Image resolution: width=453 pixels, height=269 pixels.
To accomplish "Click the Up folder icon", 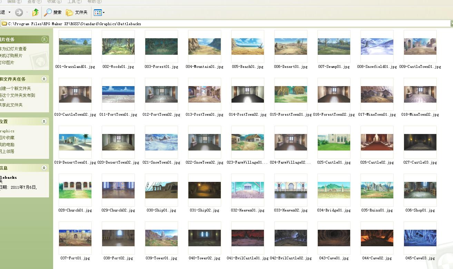I will point(35,12).
